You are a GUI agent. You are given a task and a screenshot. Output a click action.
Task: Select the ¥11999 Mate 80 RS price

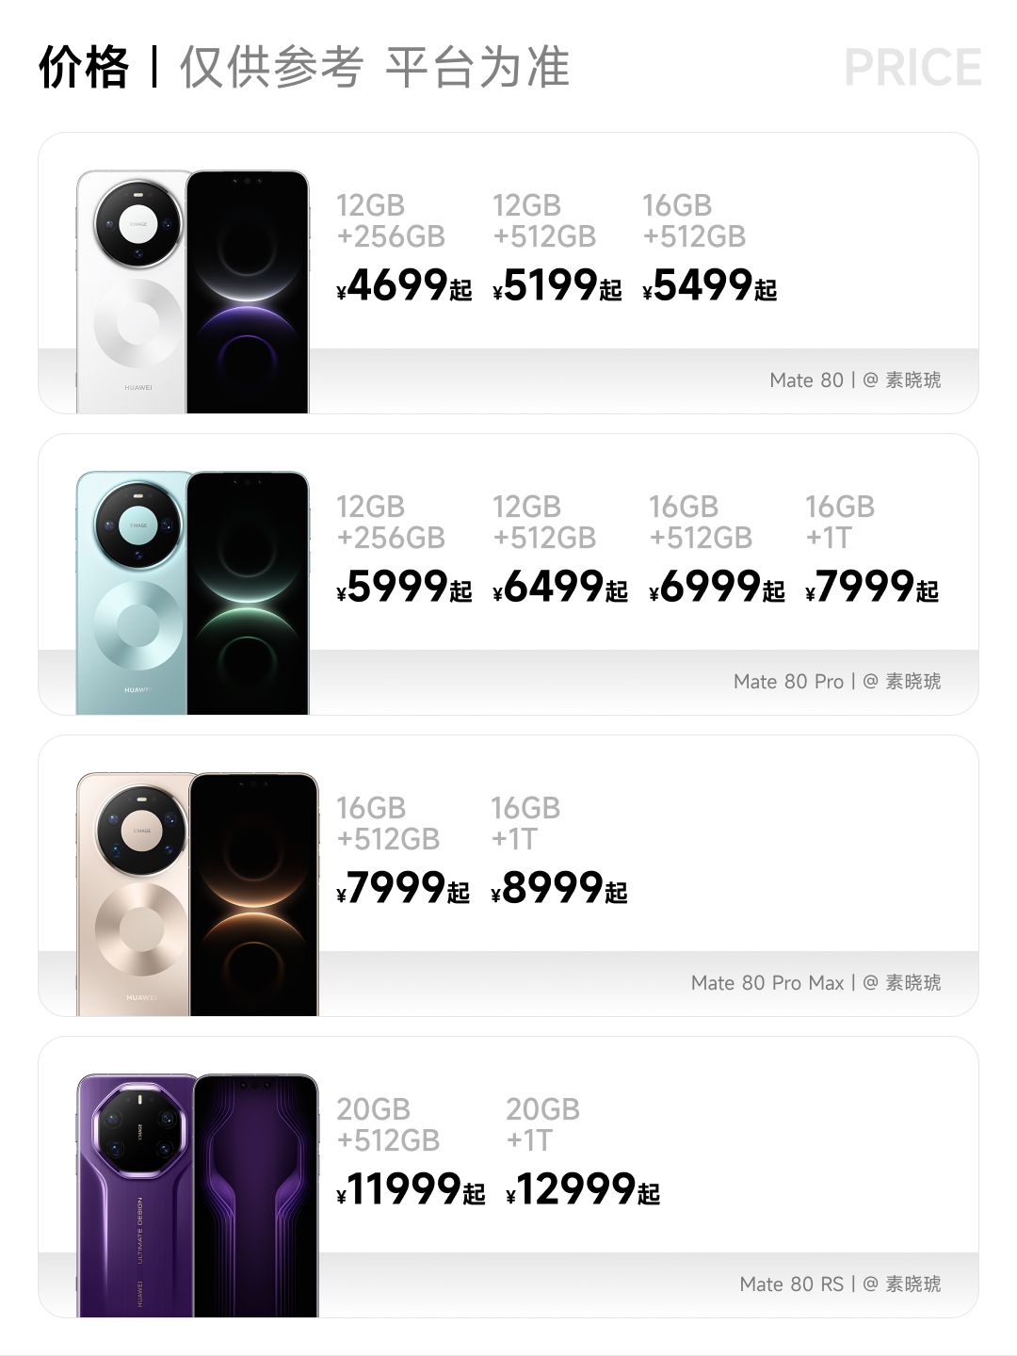(411, 1189)
